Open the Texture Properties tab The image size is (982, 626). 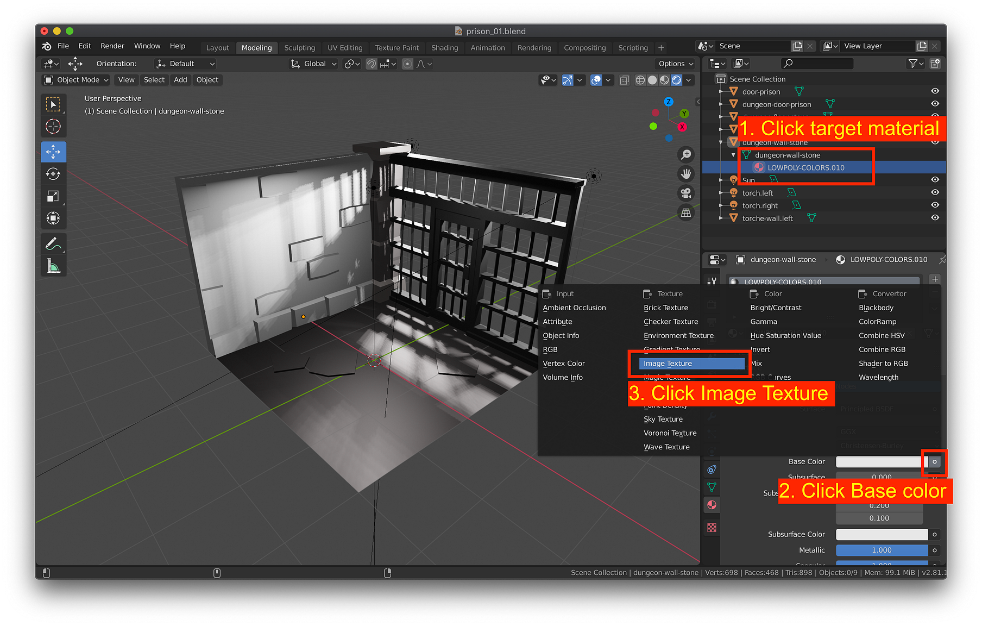click(x=712, y=527)
